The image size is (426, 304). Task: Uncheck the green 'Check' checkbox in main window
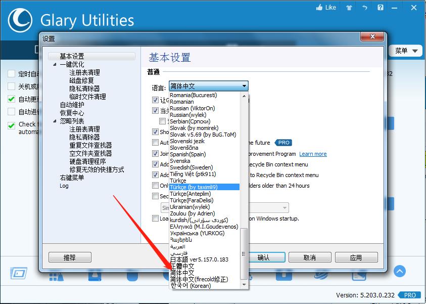point(12,125)
